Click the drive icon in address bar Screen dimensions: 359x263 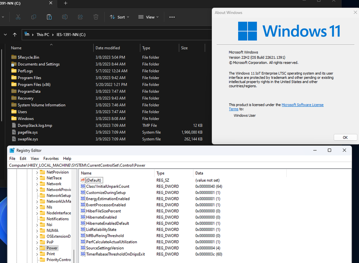pos(27,34)
